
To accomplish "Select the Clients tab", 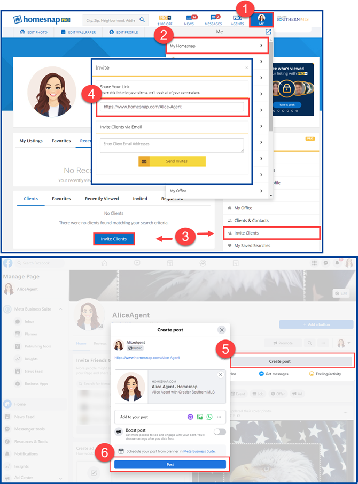I will 31,199.
